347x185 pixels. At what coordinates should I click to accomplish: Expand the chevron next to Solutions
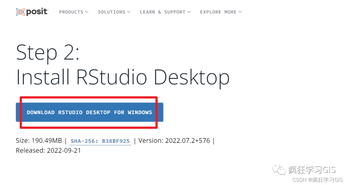tap(129, 12)
